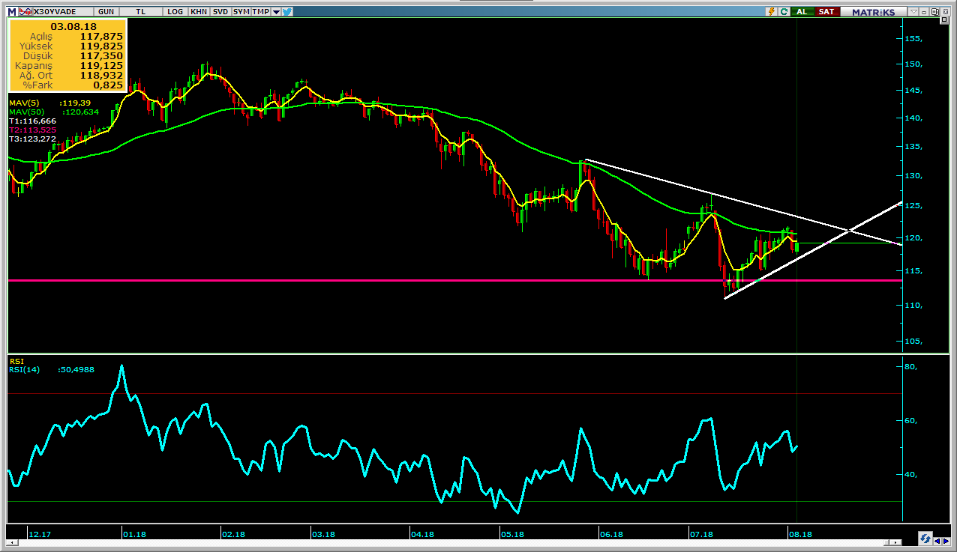Change the GUN period setting
Screen dimensions: 957x552
coord(106,11)
